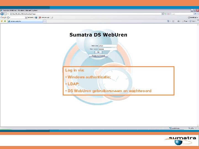Click the Home icon in command bar
Screen dimensions: 199x149
[168, 21]
